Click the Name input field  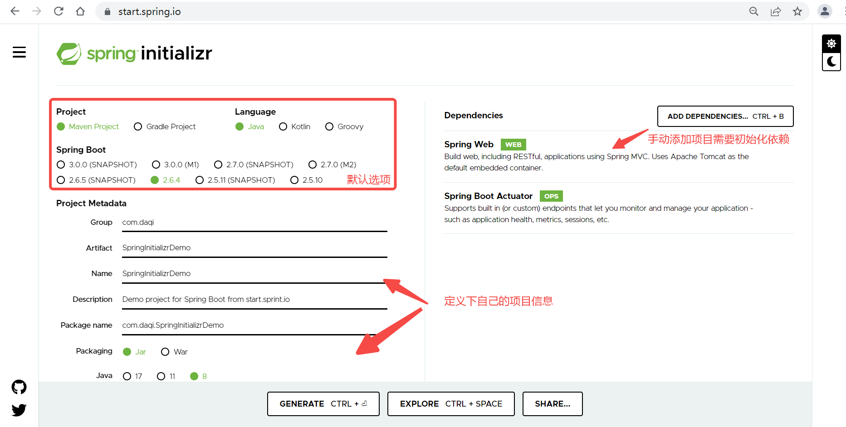[254, 274]
